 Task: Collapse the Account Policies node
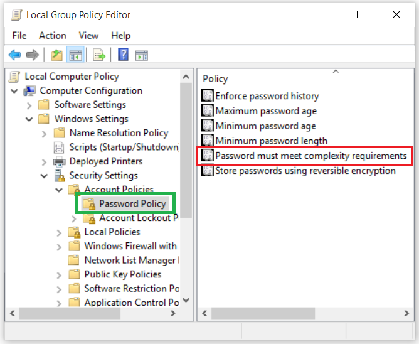pyautogui.click(x=59, y=190)
